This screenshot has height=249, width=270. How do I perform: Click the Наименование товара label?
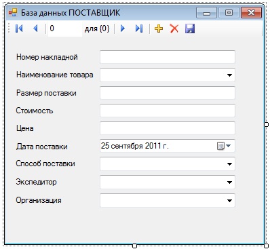[55, 75]
